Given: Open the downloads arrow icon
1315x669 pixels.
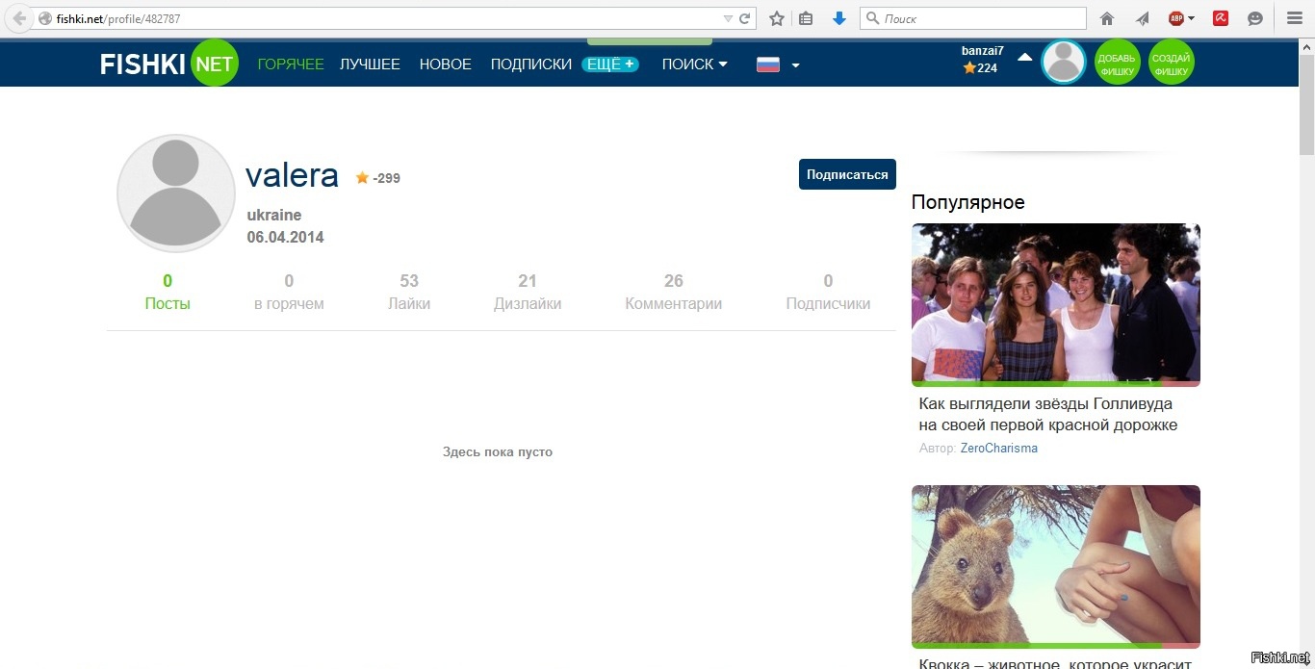Looking at the screenshot, I should [x=838, y=18].
